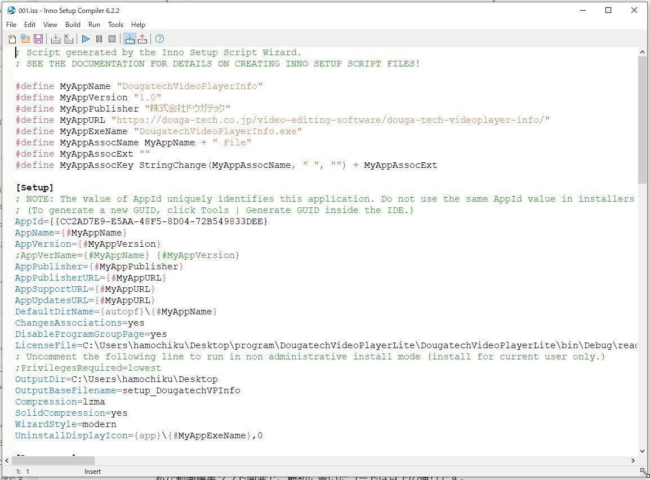The width and height of the screenshot is (650, 480).
Task: Click the horizontal scrollbar left arrow
Action: [x=7, y=460]
